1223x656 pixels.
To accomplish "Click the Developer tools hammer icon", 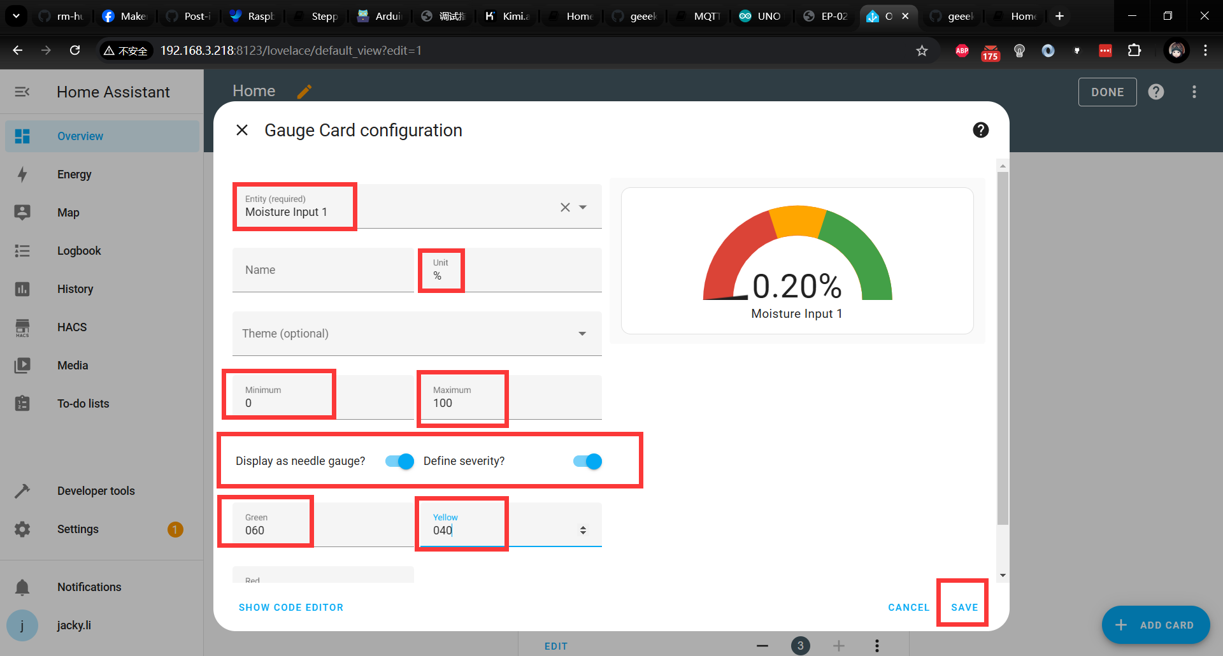I will 22,491.
